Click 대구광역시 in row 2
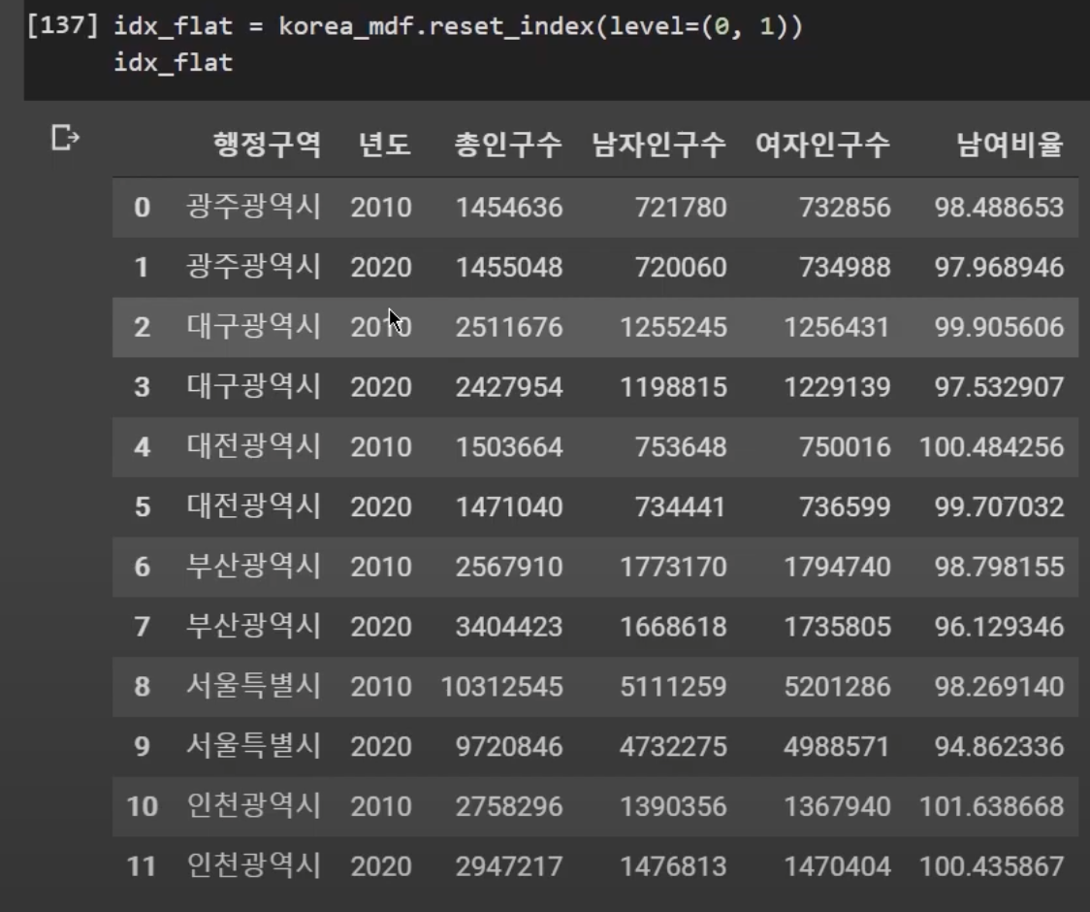This screenshot has height=912, width=1090. pos(254,326)
